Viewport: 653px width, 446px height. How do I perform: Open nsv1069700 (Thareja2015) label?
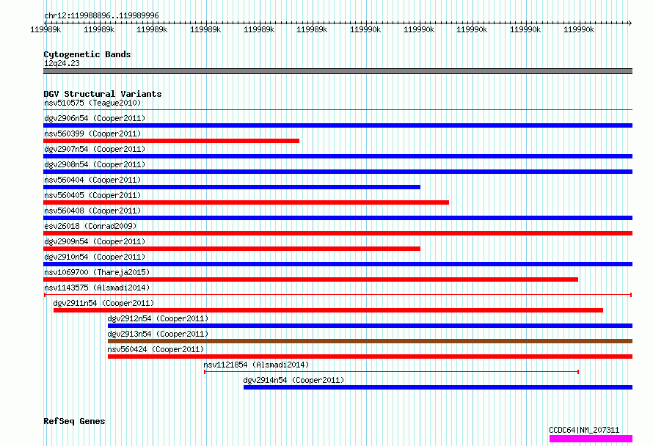[97, 272]
